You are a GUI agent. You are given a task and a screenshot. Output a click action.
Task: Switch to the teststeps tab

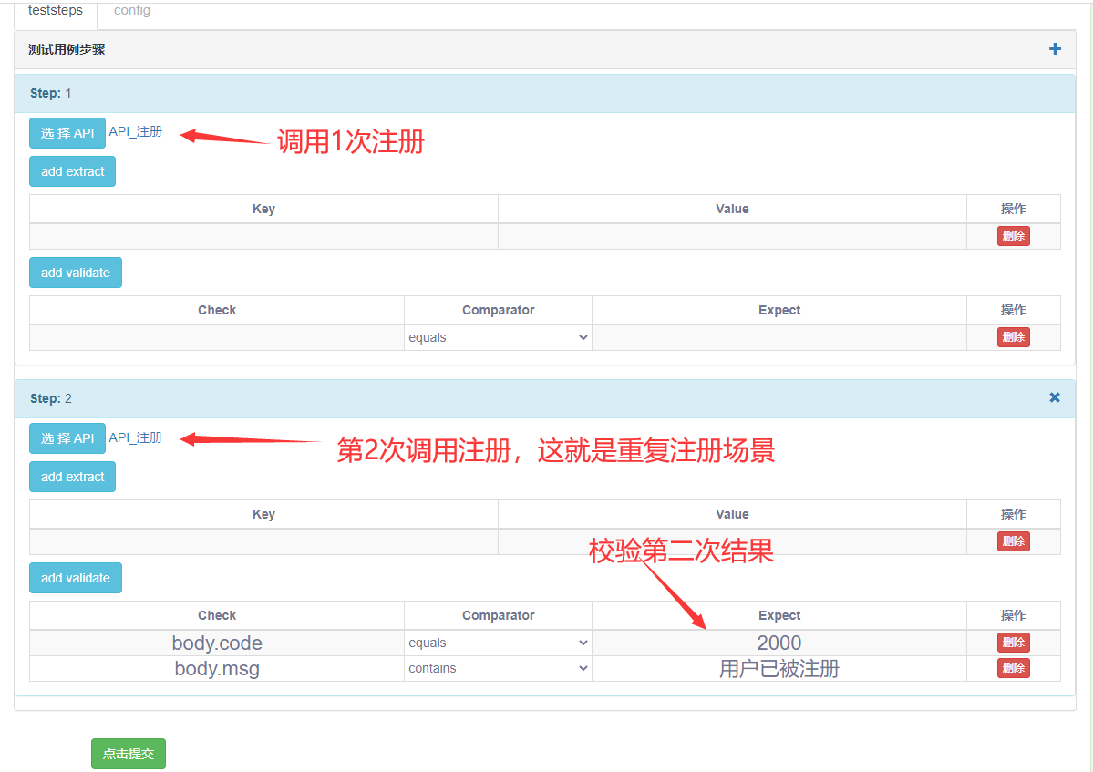pos(55,10)
